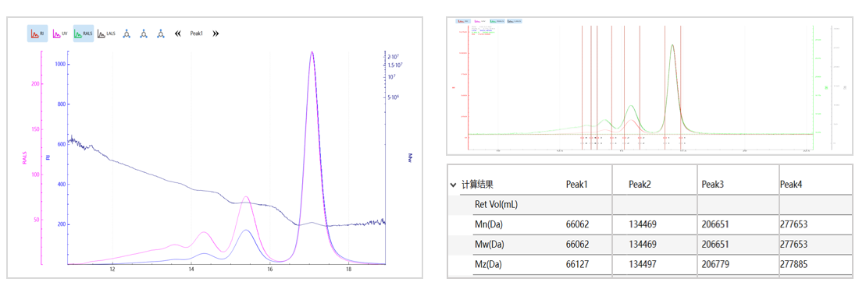866x289 pixels.
Task: Toggle the RI detector trace in left chart
Action: pos(37,33)
